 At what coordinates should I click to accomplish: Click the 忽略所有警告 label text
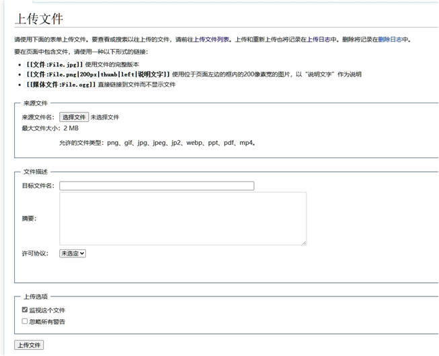point(47,321)
